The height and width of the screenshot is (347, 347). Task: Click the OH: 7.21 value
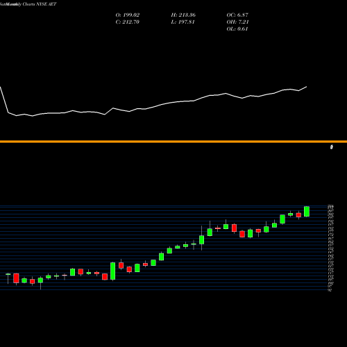[x=237, y=22]
